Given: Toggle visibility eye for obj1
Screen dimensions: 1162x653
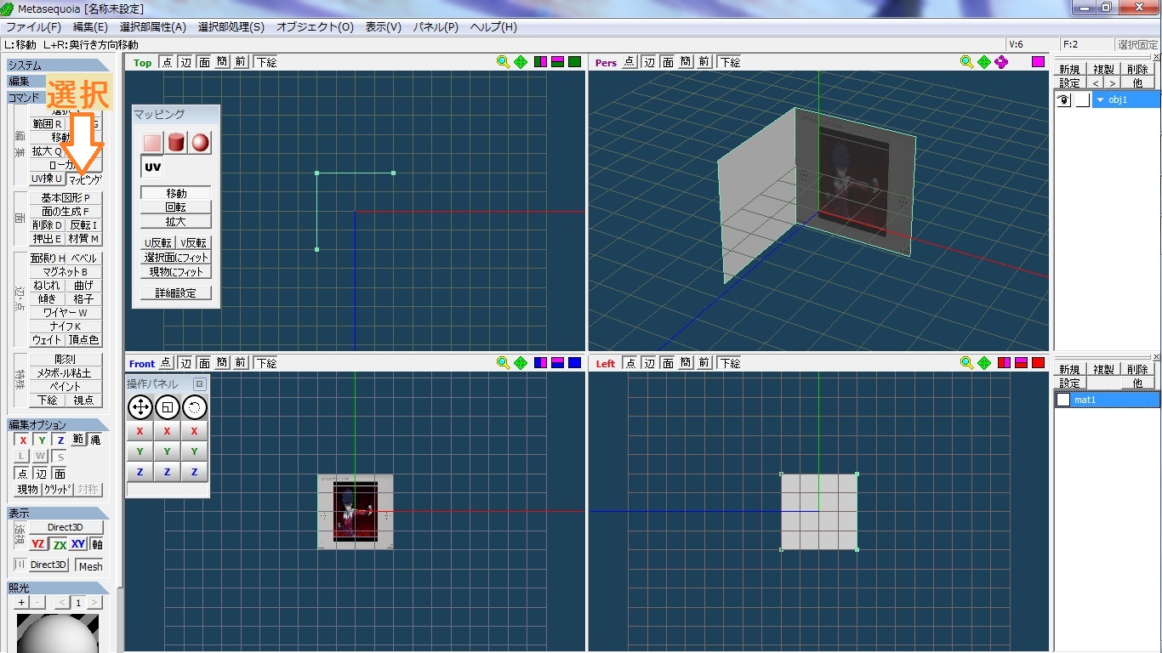Looking at the screenshot, I should (1063, 99).
